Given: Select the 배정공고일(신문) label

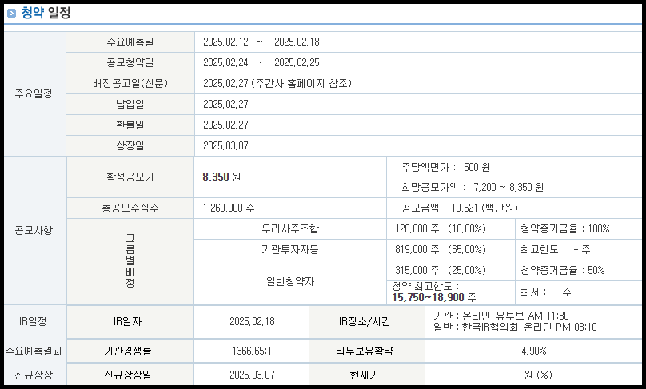Looking at the screenshot, I should 130,84.
